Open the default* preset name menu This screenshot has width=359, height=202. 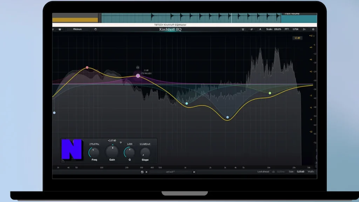[170, 172]
